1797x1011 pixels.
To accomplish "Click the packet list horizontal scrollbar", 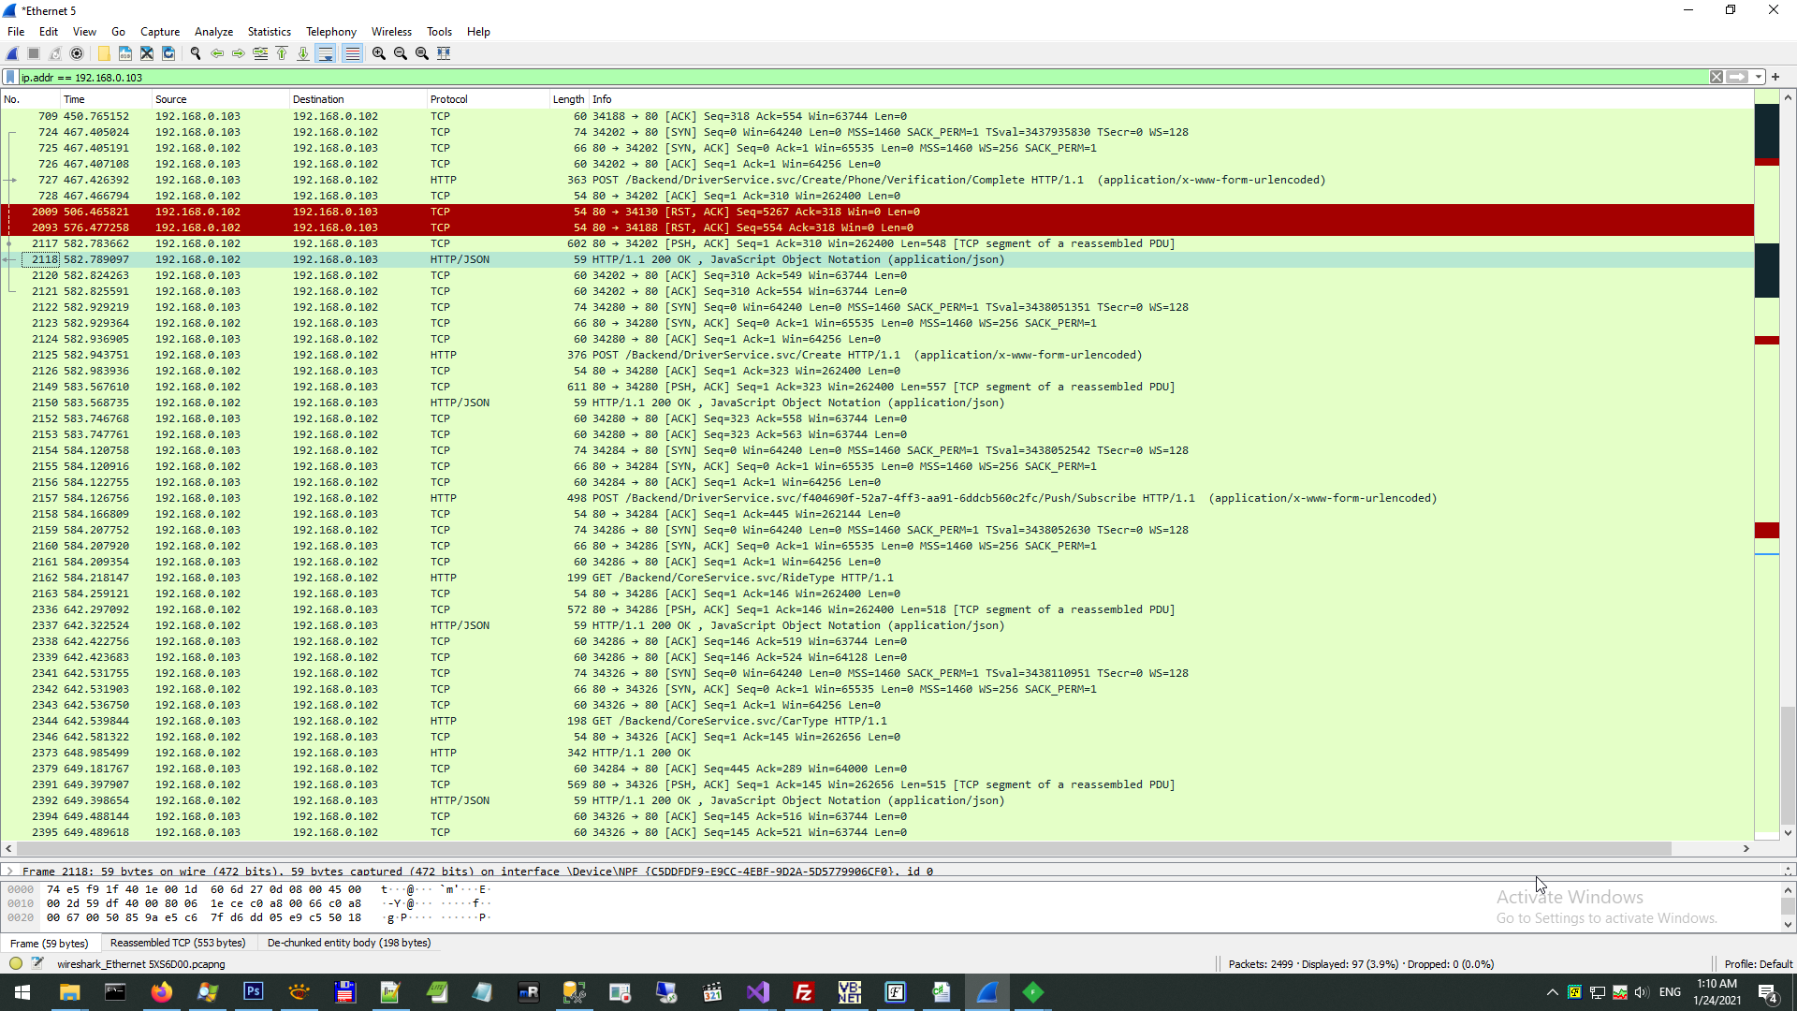I will [842, 848].
